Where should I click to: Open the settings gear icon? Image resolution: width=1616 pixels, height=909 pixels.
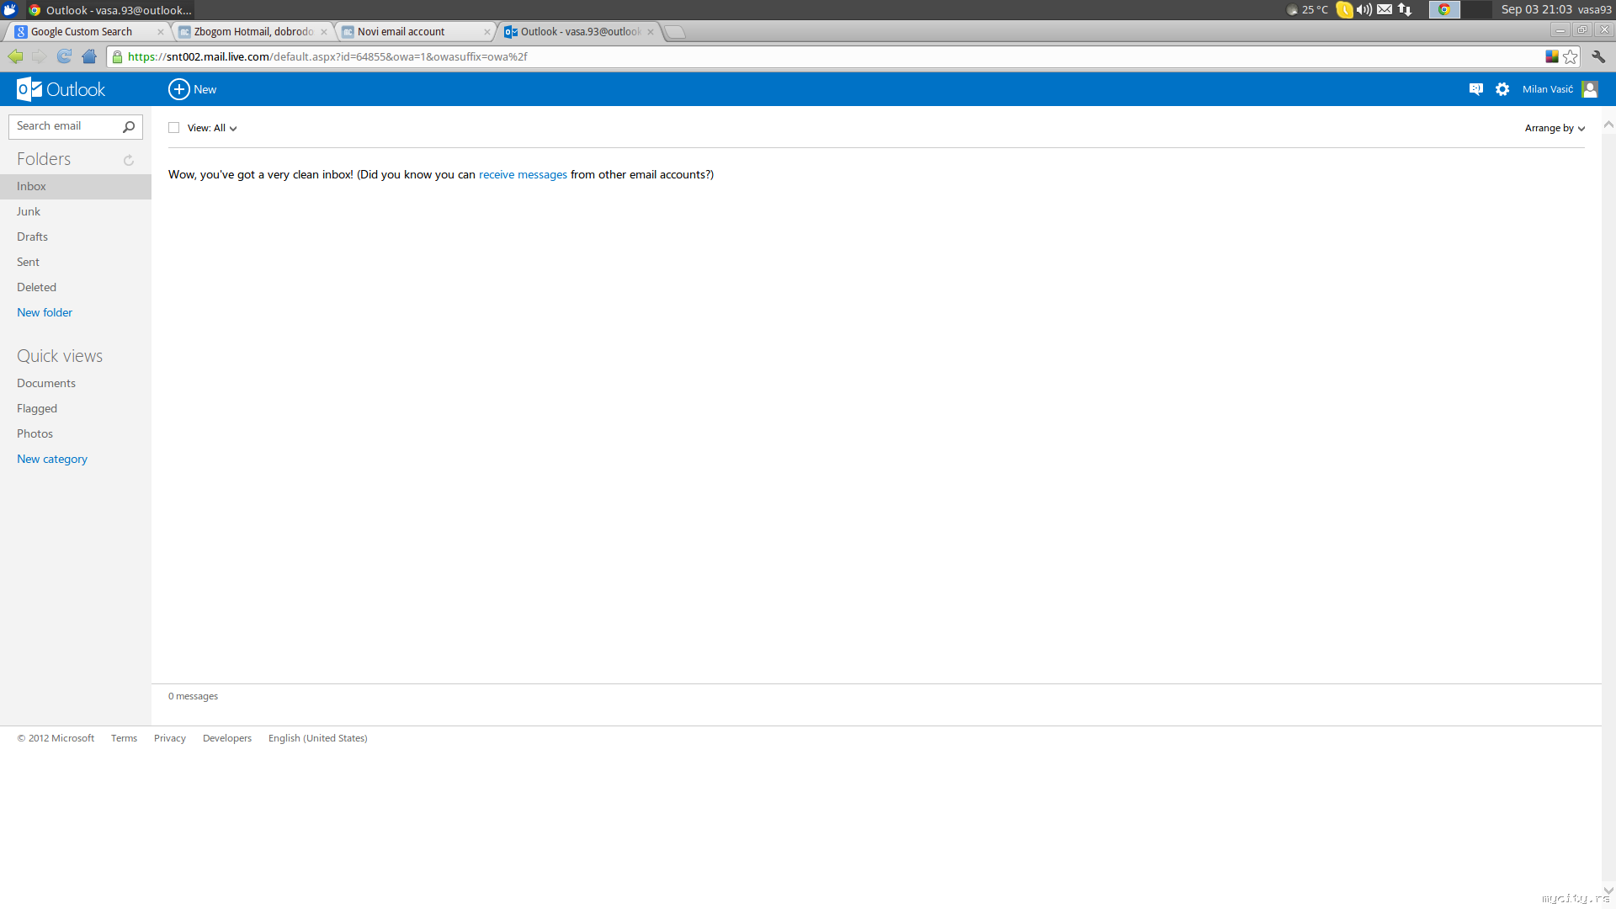click(1502, 89)
